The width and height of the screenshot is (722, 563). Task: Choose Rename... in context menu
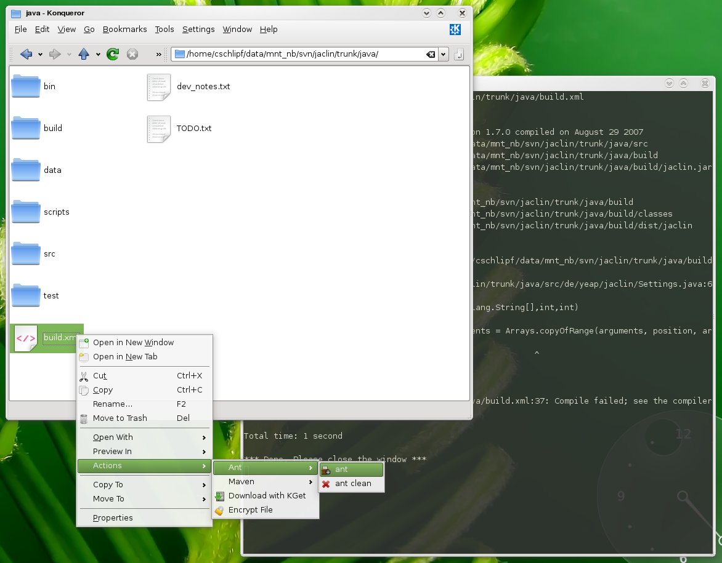(144, 404)
